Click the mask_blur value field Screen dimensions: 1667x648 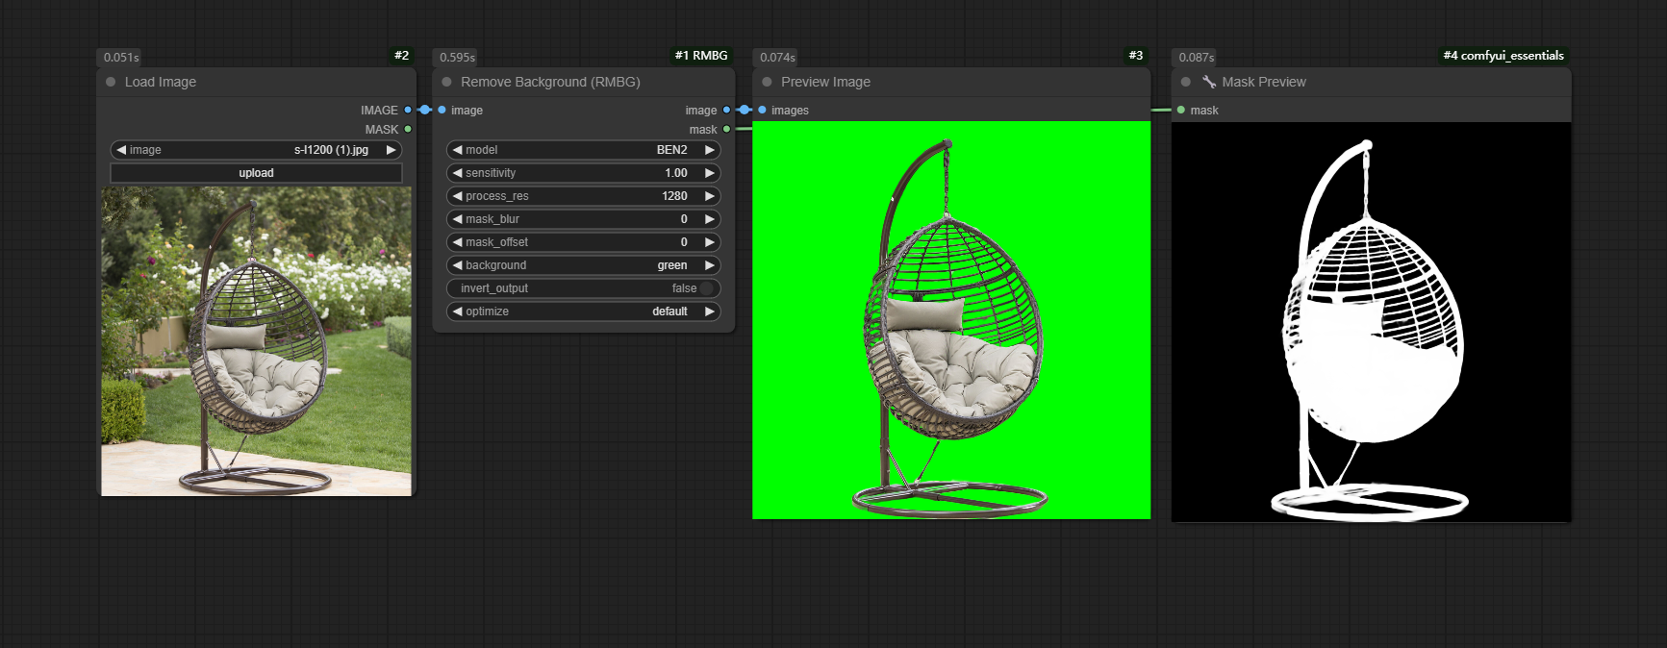[583, 219]
